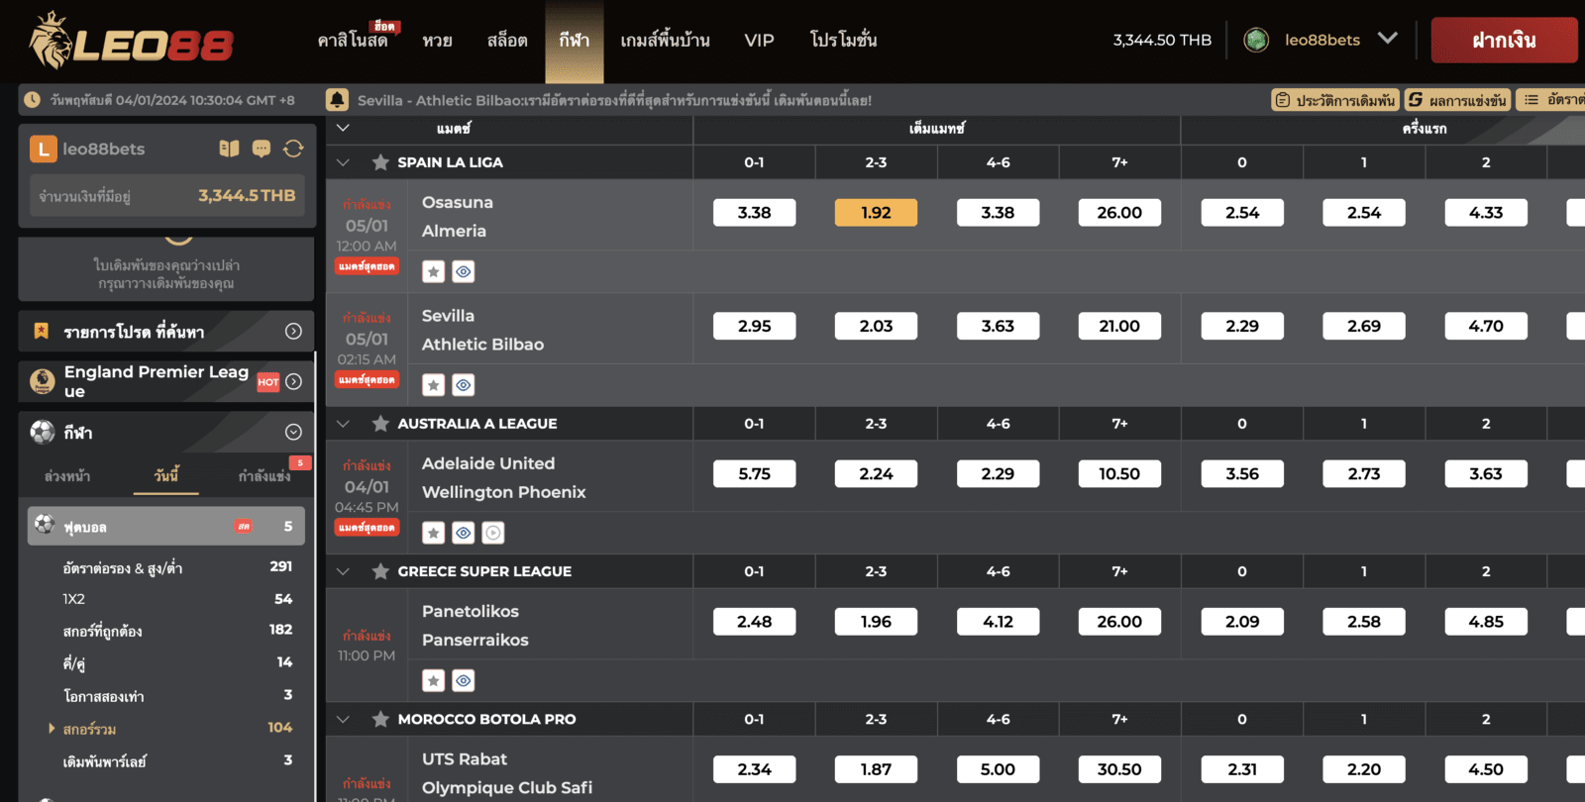The height and width of the screenshot is (802, 1585).
Task: Collapse the AUSTRALIA A LEAGUE section
Action: pos(343,424)
